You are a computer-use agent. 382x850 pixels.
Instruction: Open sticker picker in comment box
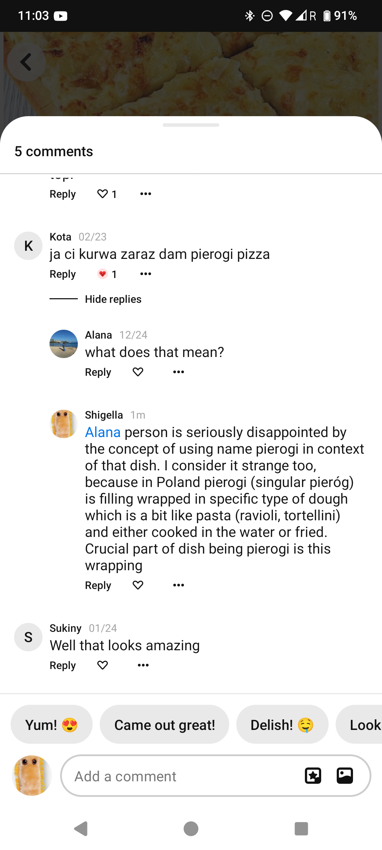coord(313,776)
